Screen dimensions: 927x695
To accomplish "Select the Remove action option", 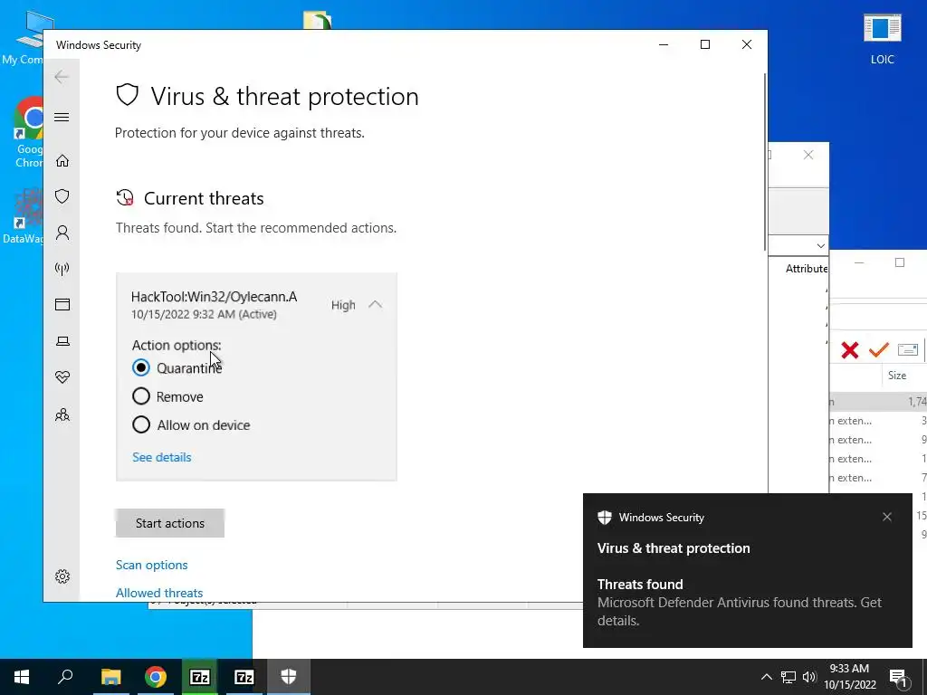I will tap(140, 396).
